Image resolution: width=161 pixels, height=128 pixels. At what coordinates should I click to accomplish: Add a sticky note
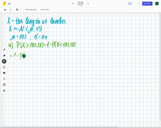click(x=4, y=67)
